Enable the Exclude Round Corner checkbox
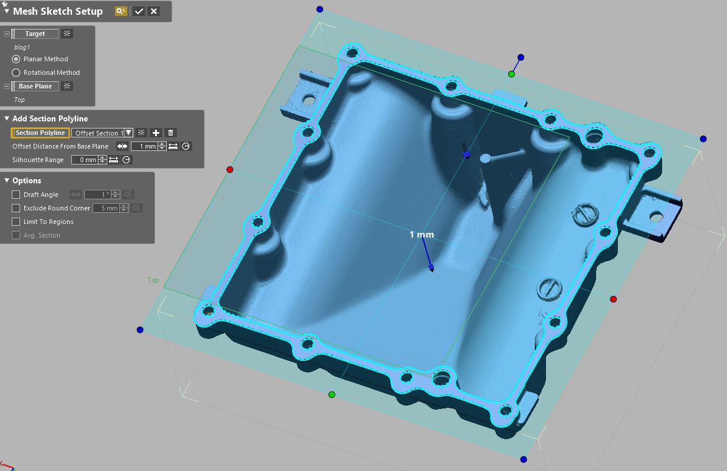Screen dimensions: 727x471 16,208
